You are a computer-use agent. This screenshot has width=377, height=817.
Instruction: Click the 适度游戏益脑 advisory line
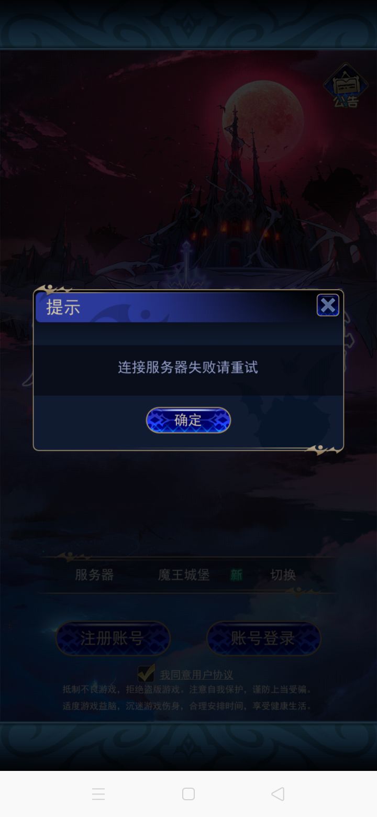pos(187,706)
